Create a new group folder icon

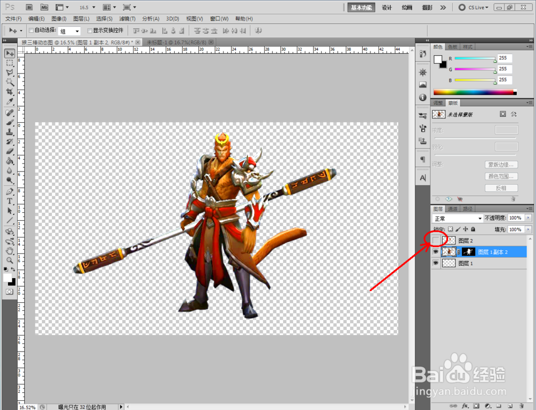498,406
